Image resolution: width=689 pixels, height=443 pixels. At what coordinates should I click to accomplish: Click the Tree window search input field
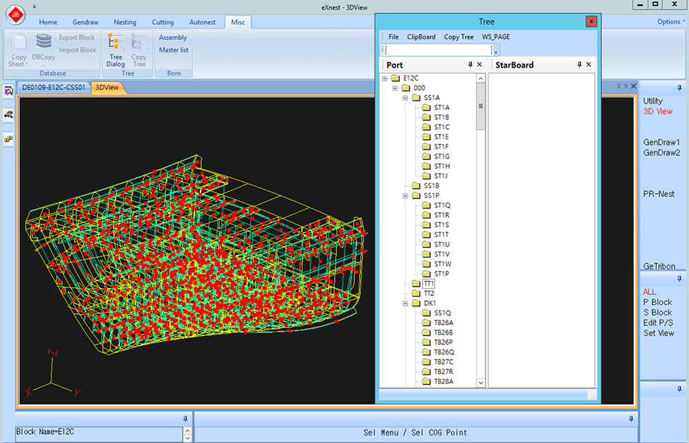click(438, 50)
